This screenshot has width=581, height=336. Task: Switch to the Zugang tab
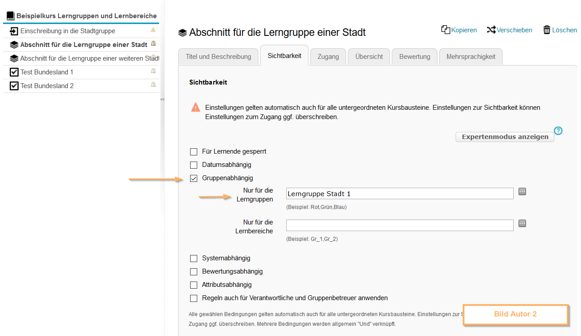328,56
